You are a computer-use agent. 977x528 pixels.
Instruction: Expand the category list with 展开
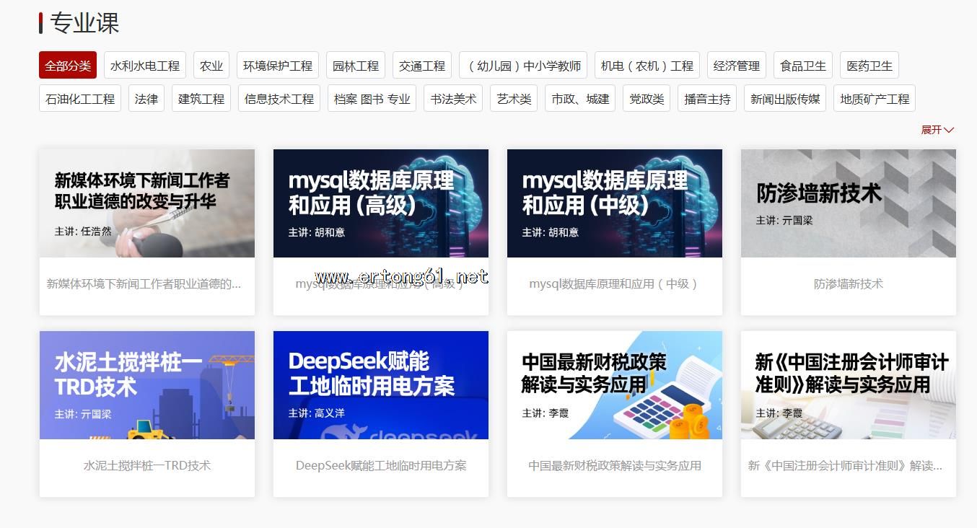click(937, 130)
